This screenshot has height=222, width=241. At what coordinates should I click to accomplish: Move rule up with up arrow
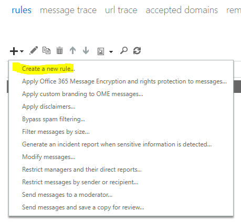click(72, 50)
